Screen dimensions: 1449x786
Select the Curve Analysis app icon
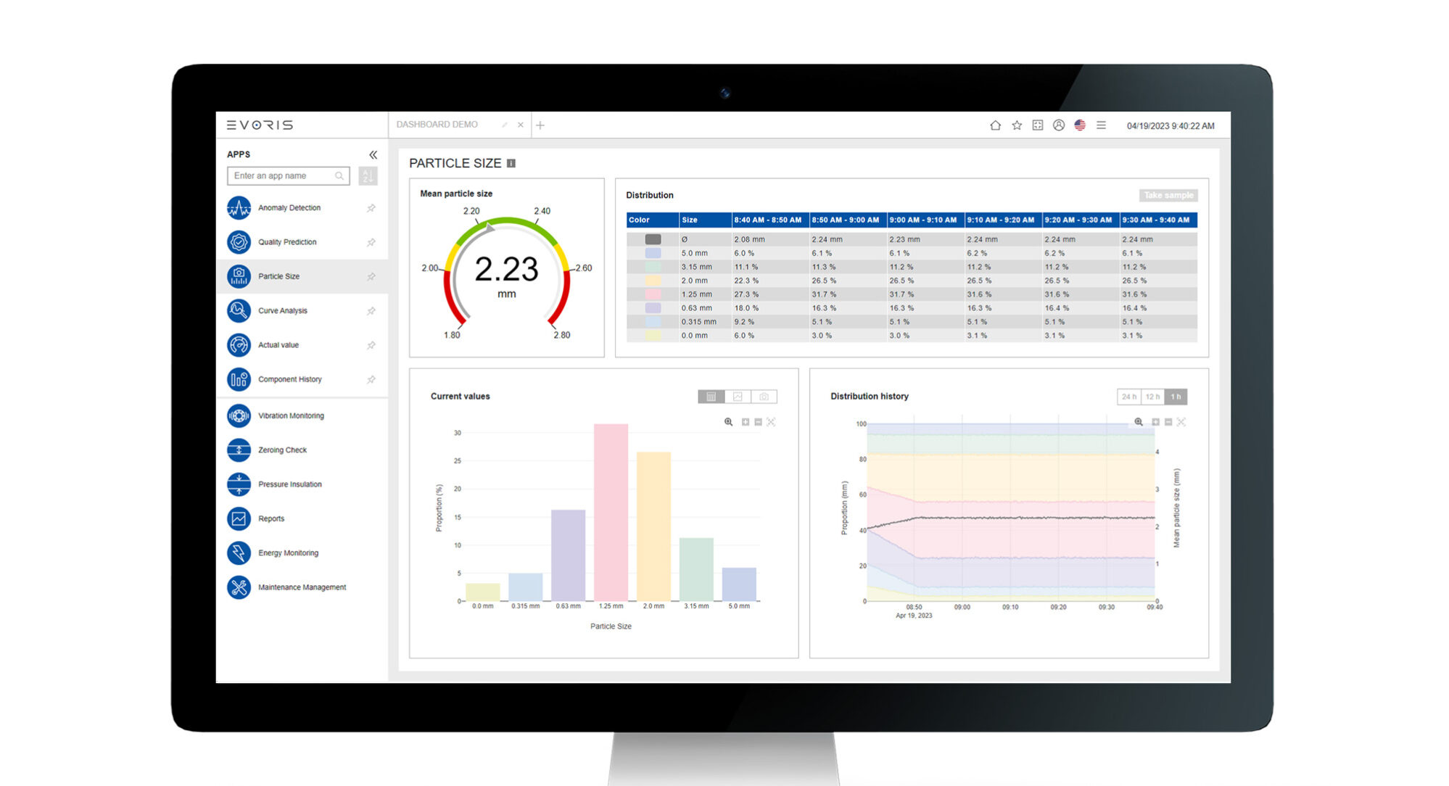point(239,310)
